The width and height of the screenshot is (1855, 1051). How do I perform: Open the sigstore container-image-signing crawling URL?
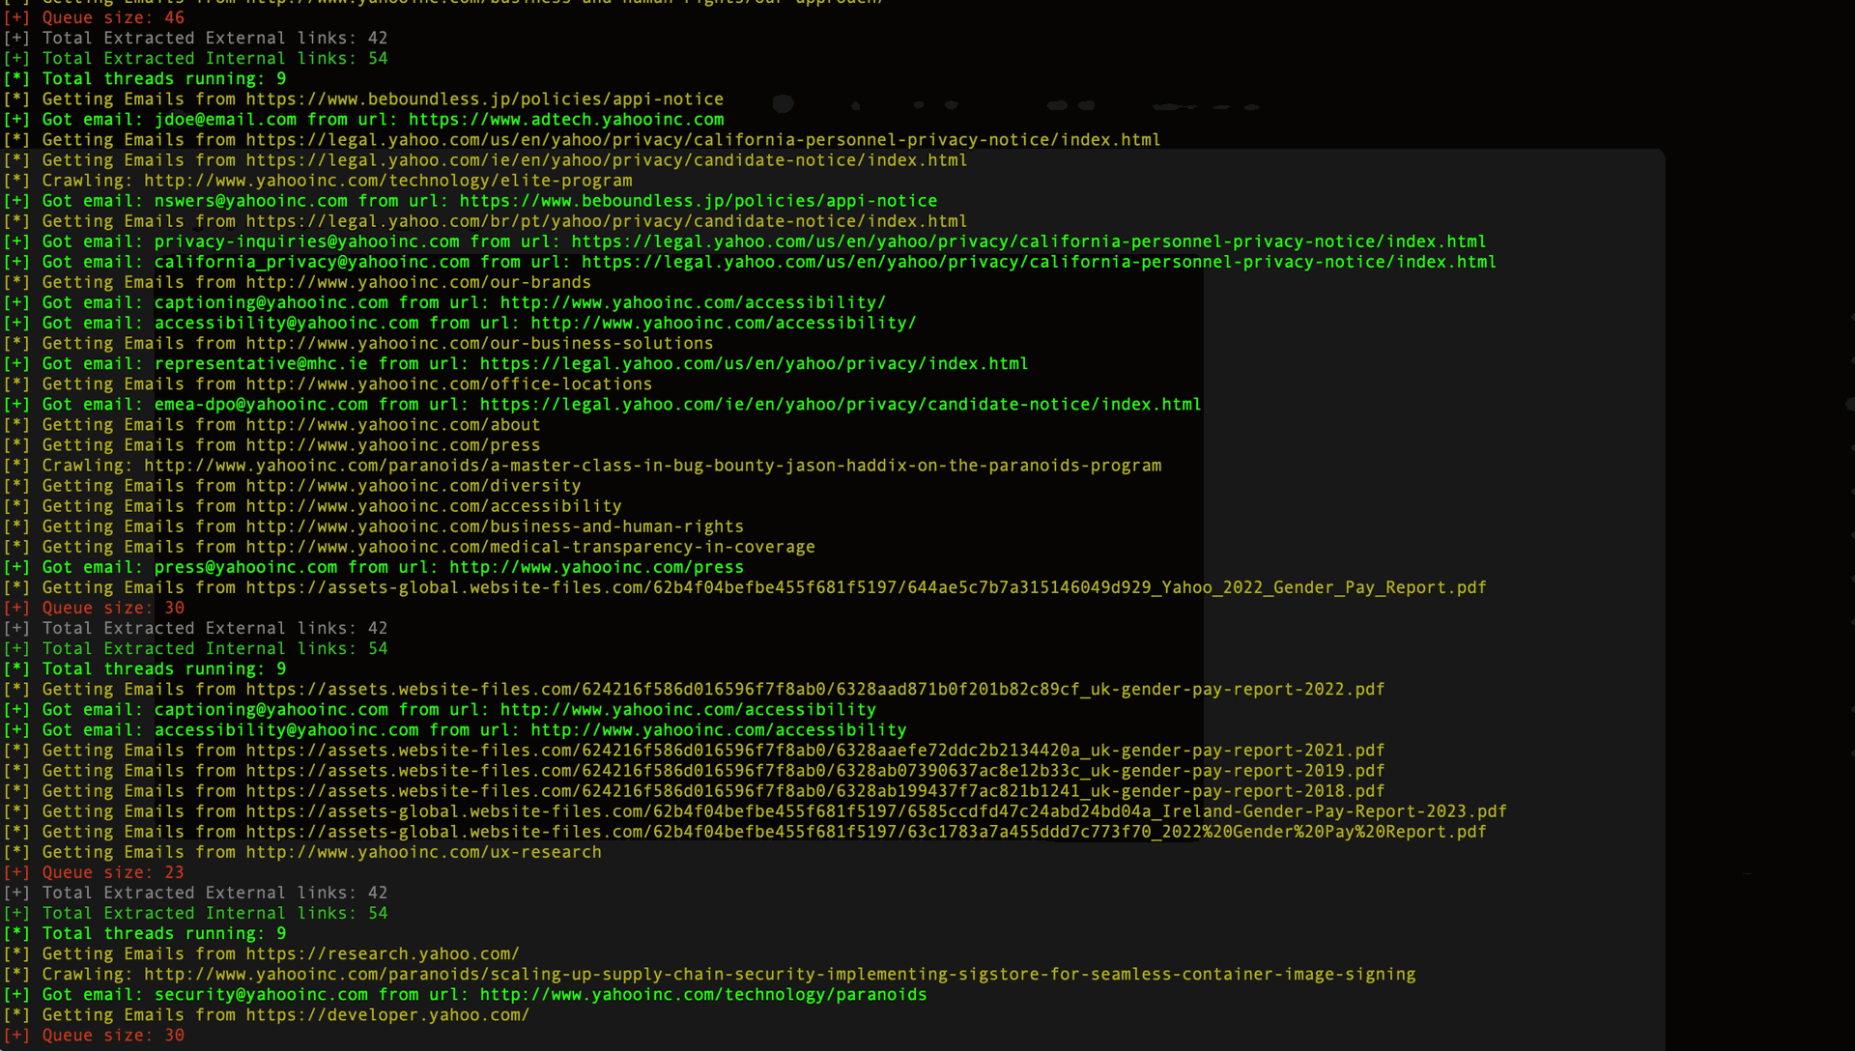tap(780, 975)
